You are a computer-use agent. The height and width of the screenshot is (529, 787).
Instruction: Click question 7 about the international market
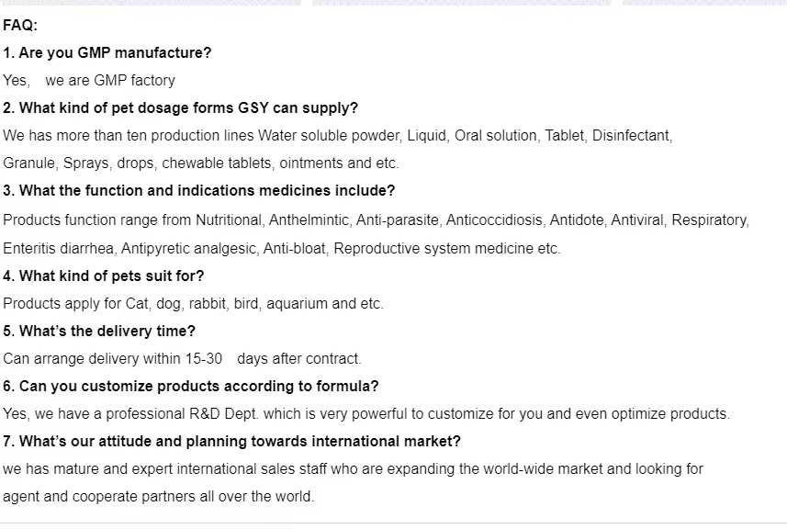232,441
